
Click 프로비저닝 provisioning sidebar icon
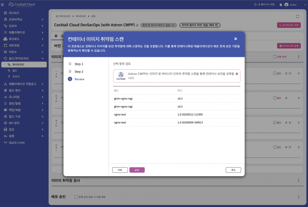click(x=5, y=19)
